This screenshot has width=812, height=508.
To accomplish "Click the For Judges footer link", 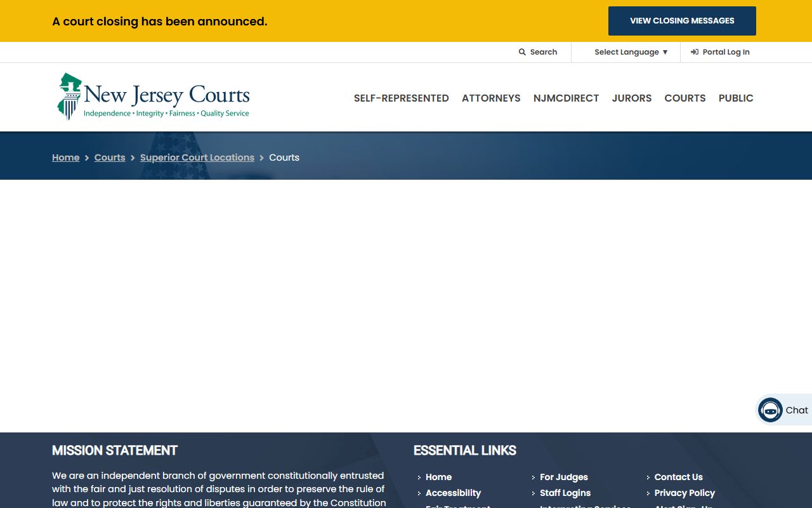I will tap(564, 477).
